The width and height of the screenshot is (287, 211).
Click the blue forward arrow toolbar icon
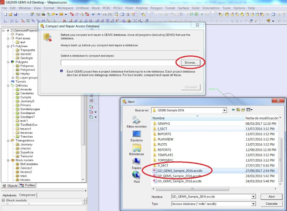click(98, 14)
